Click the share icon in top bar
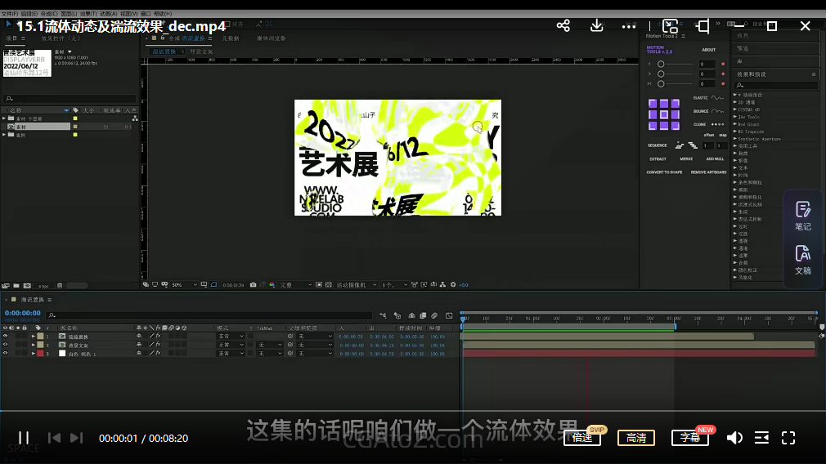 click(x=563, y=26)
